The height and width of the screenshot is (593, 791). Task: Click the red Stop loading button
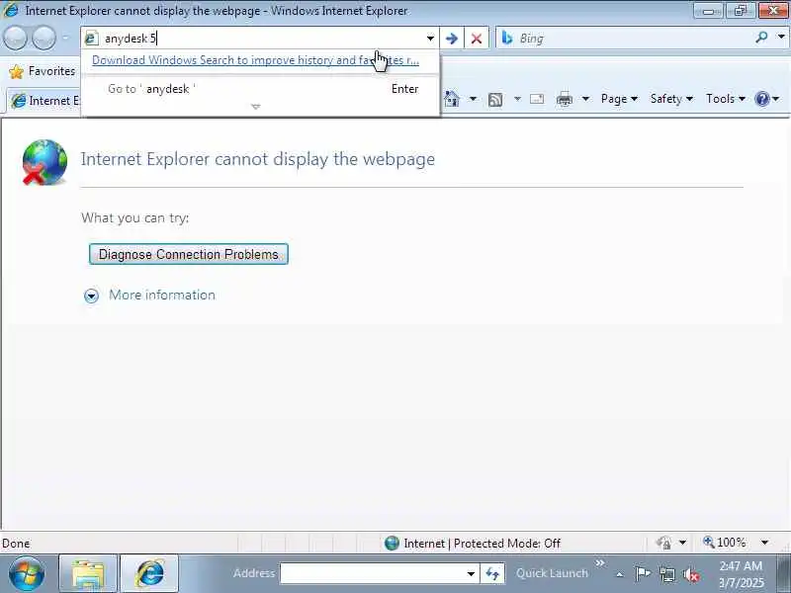477,39
